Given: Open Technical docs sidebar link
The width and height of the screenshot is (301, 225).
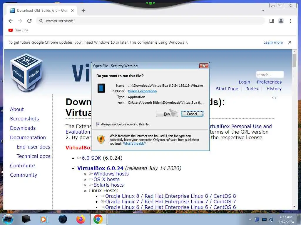Looking at the screenshot, I should tap(34, 156).
